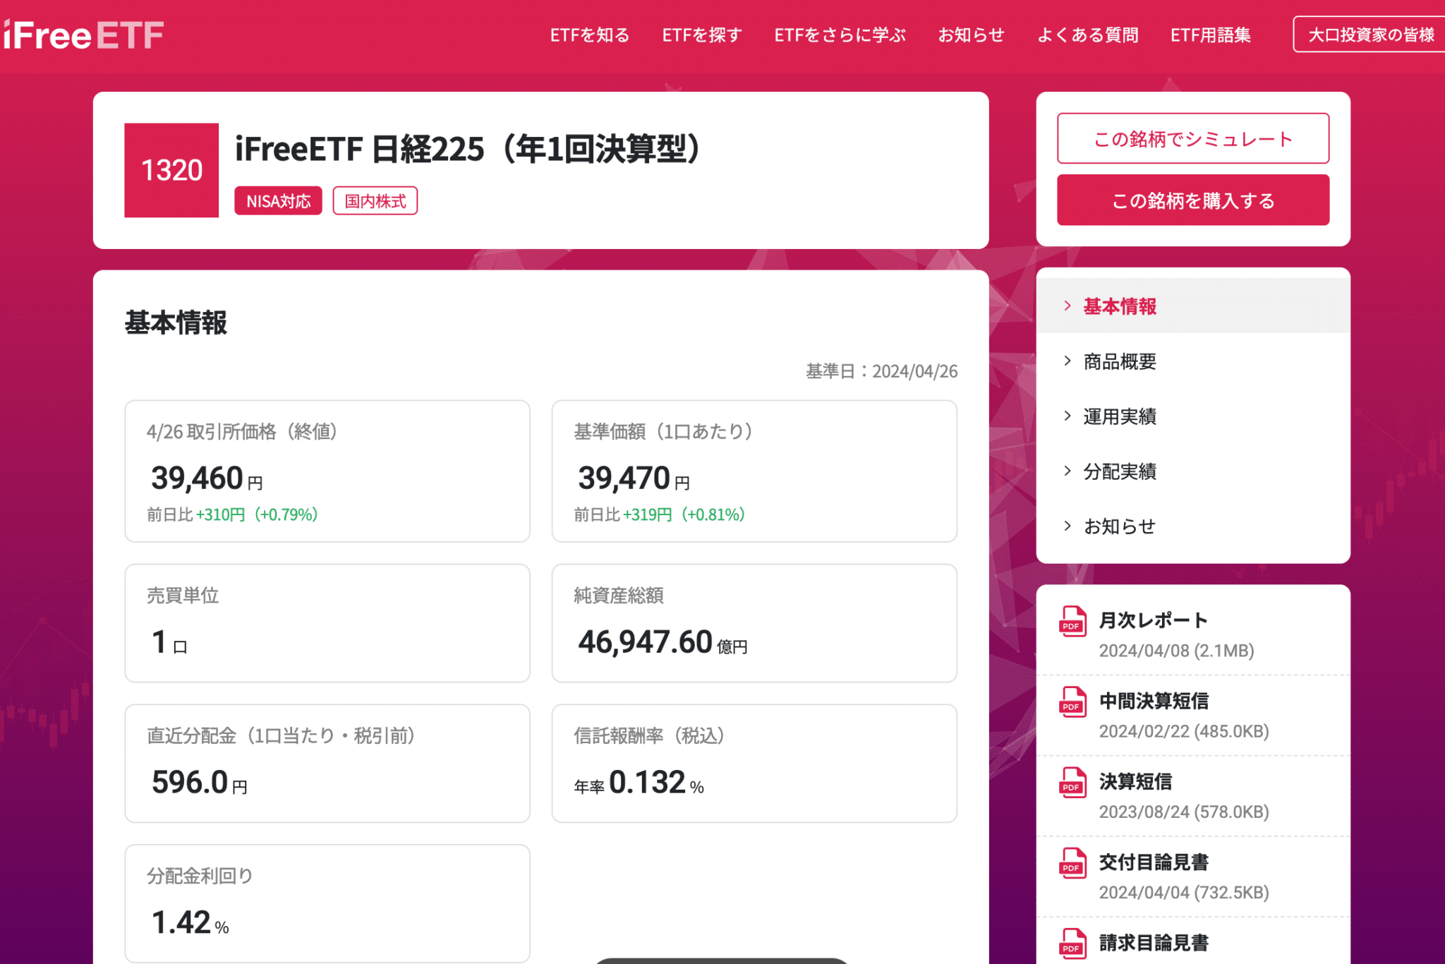
Task: Open よくある質問 menu item
Action: click(1087, 35)
